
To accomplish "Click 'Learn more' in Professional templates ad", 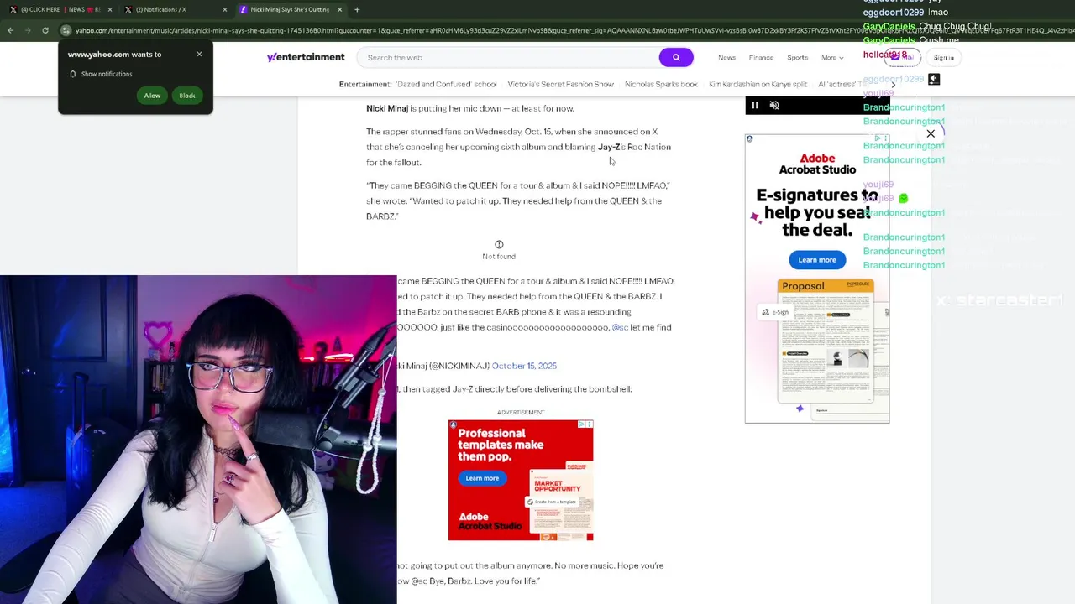I will (x=482, y=478).
